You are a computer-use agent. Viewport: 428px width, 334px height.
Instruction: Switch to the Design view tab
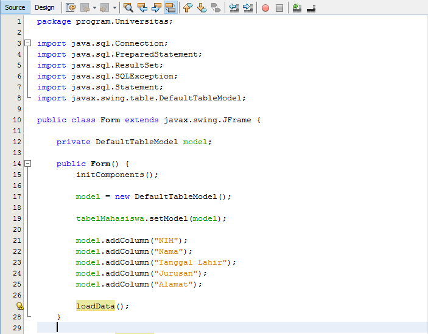click(44, 7)
